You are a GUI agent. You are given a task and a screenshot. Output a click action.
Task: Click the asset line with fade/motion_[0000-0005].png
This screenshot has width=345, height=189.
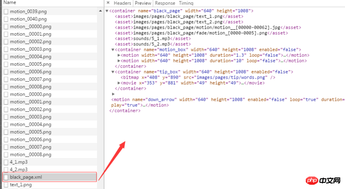point(201,33)
